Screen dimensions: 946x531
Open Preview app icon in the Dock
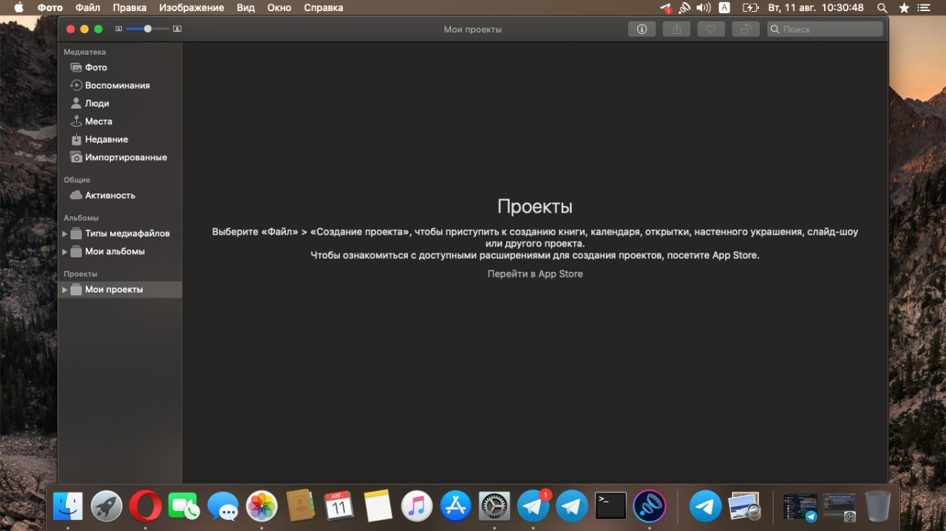pos(744,507)
